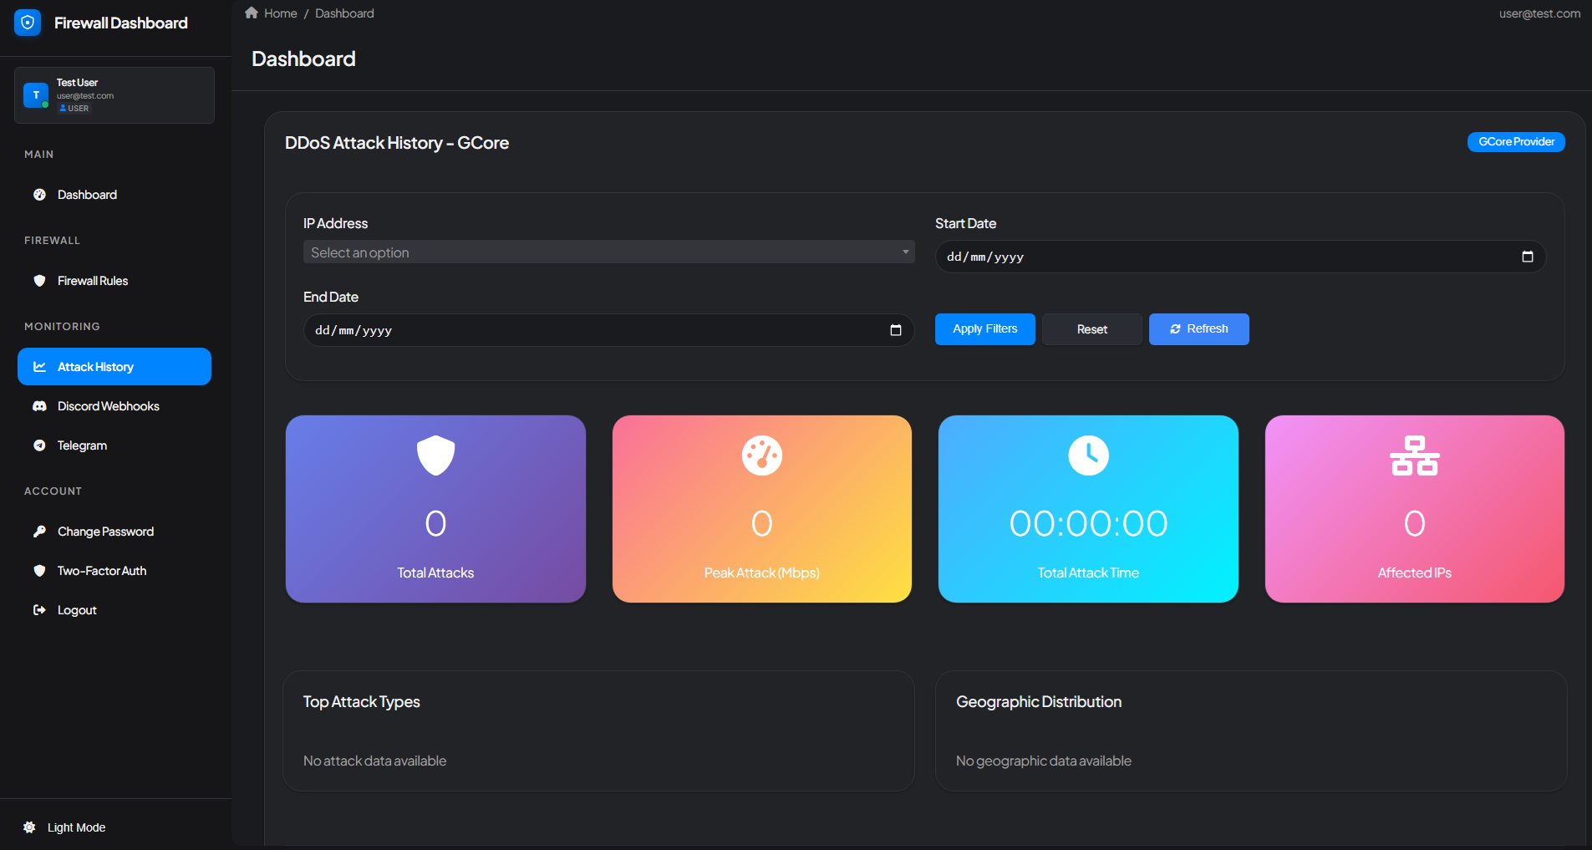Click the Dashboard breadcrumb link
1592x850 pixels.
tap(344, 13)
